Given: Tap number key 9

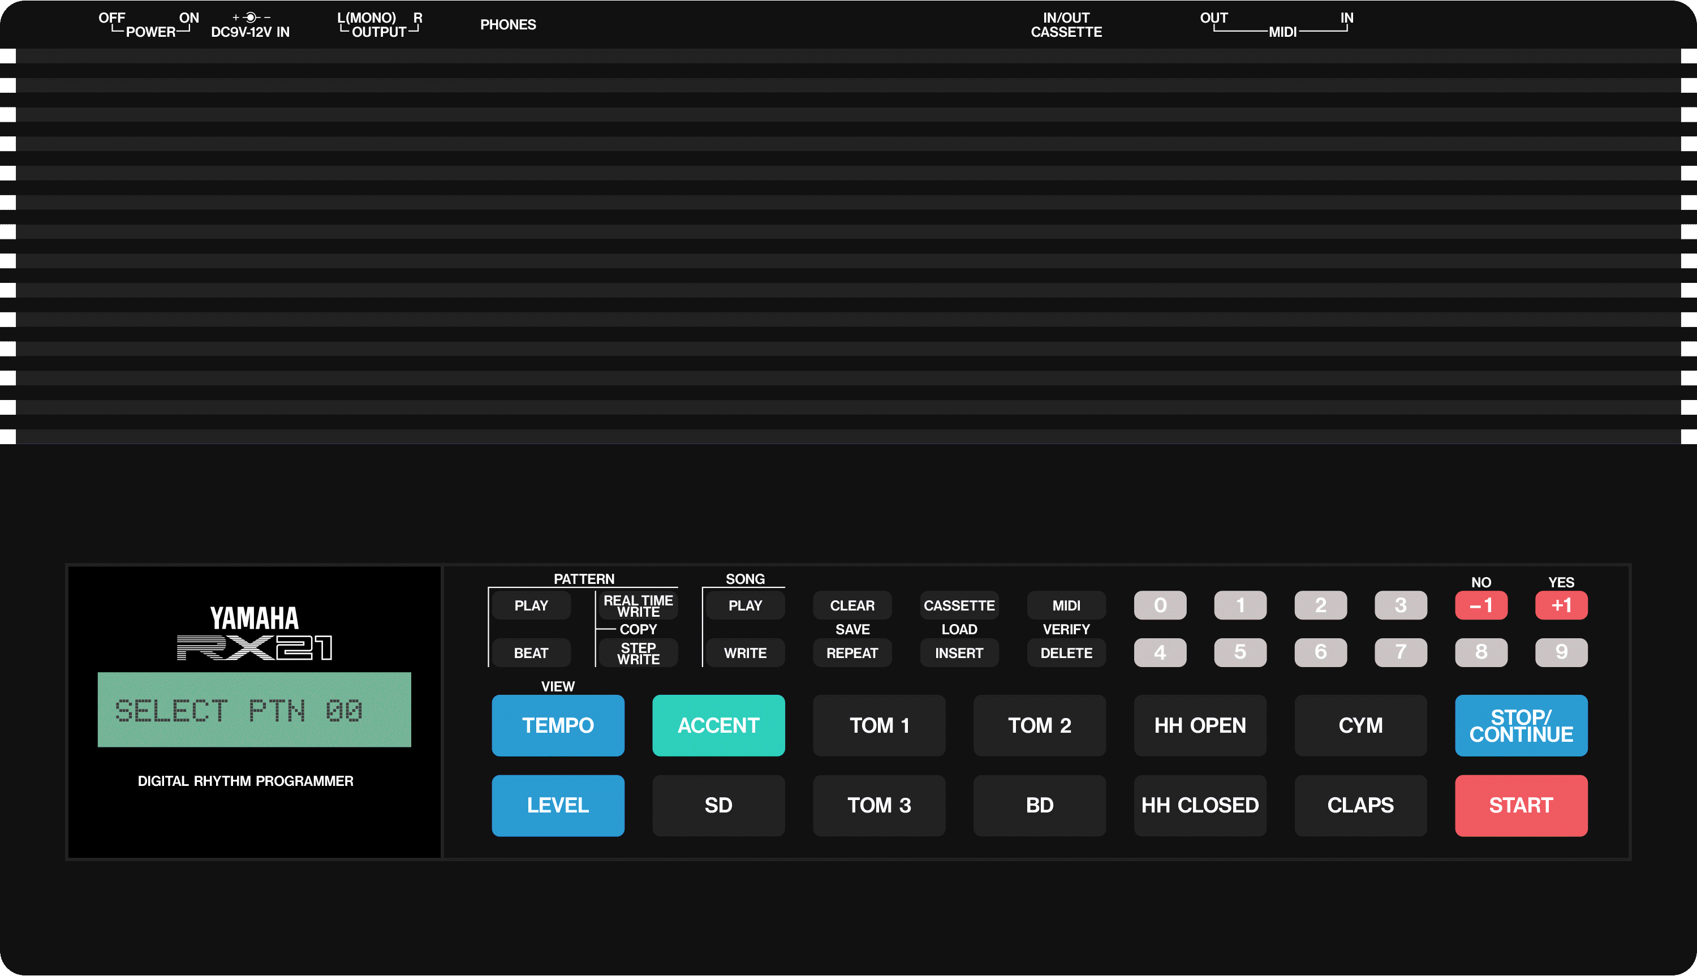Looking at the screenshot, I should click(1561, 652).
